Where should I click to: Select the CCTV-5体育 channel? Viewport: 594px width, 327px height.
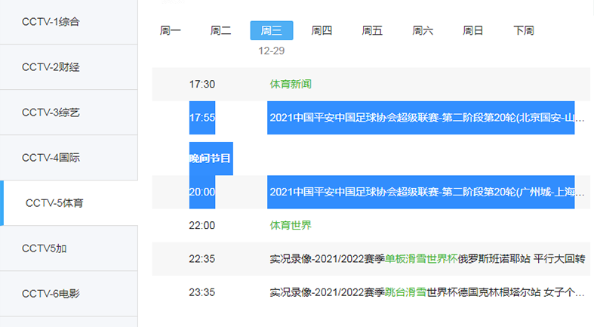click(x=70, y=203)
